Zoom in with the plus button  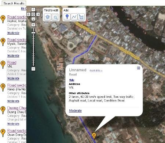(33, 25)
